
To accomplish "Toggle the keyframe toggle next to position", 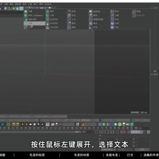I will click(x=135, y=132).
